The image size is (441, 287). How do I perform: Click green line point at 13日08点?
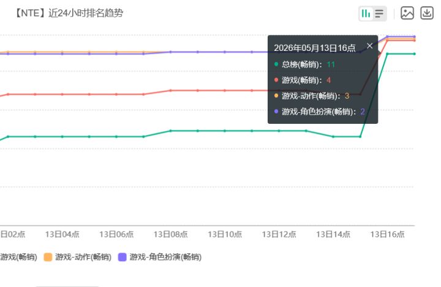[170, 131]
